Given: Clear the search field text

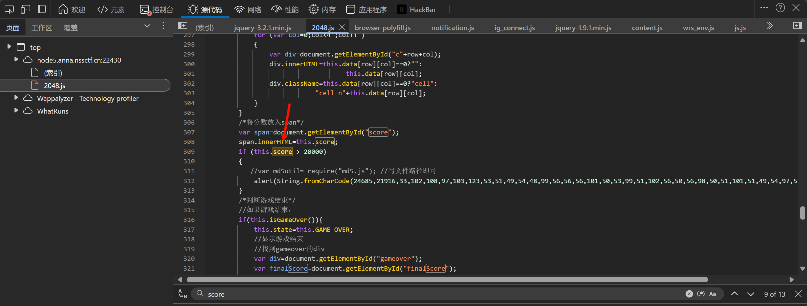Looking at the screenshot, I should (x=689, y=294).
